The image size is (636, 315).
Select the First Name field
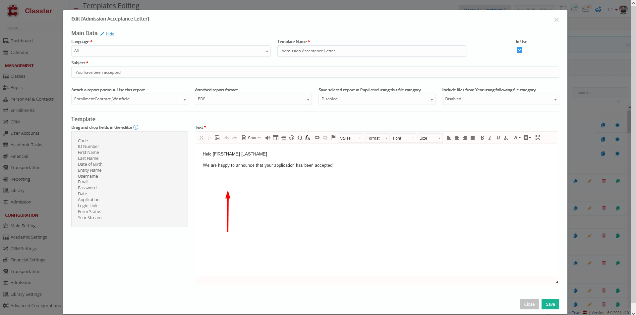pos(88,153)
